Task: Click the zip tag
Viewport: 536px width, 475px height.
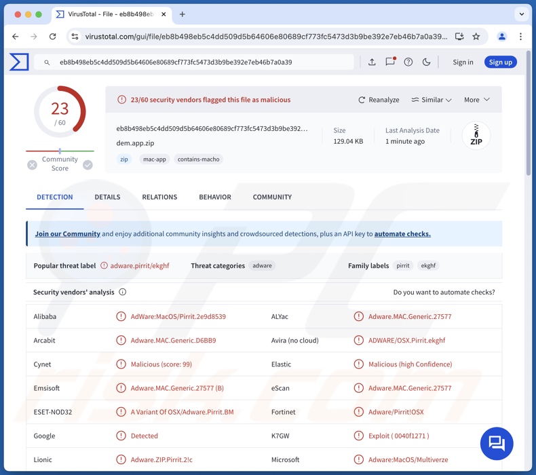Action: [x=123, y=159]
